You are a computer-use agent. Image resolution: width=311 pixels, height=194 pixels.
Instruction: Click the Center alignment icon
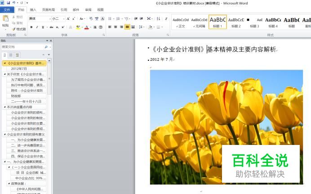(116, 27)
